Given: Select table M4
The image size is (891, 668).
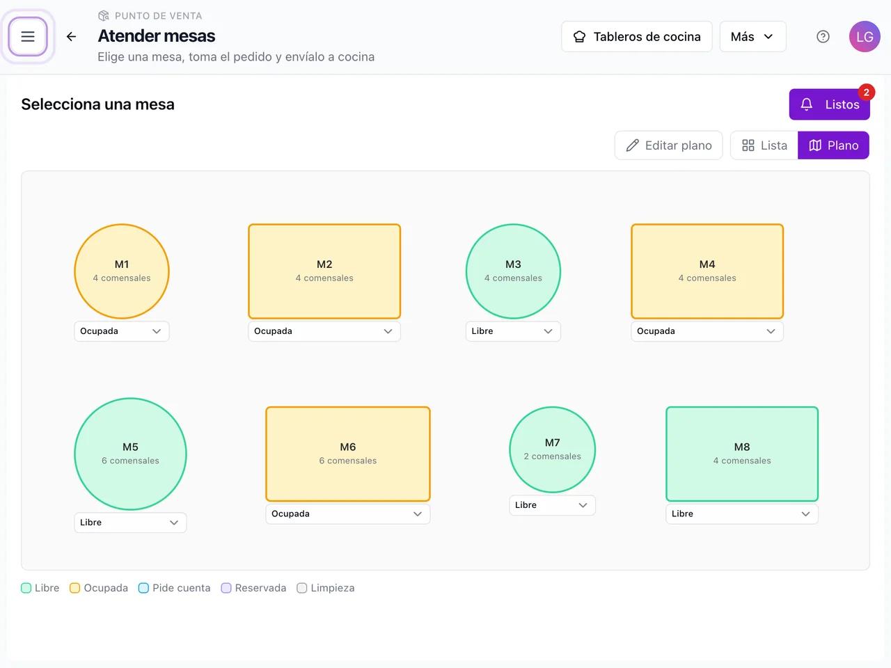Looking at the screenshot, I should click(x=707, y=271).
